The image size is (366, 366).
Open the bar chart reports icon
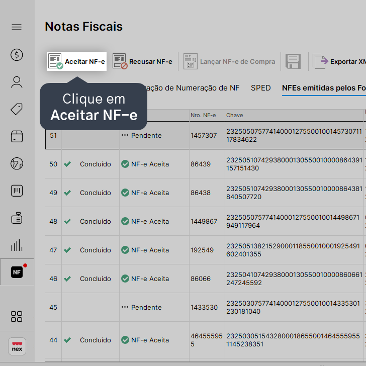17,245
